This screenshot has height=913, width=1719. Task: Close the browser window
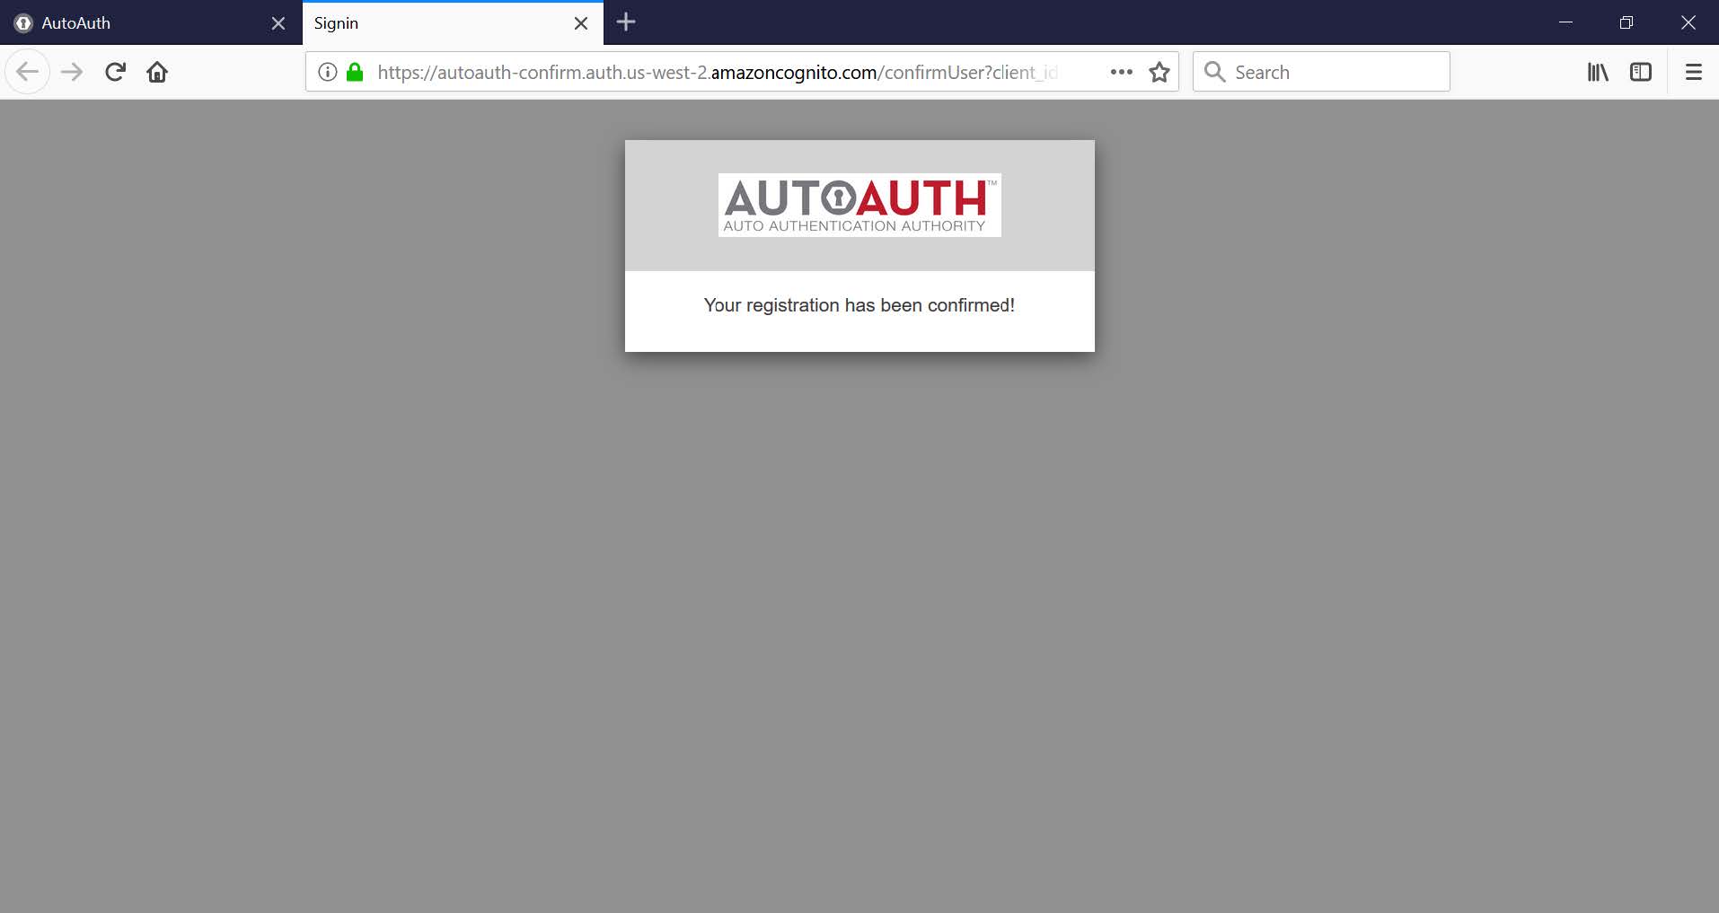(1688, 22)
